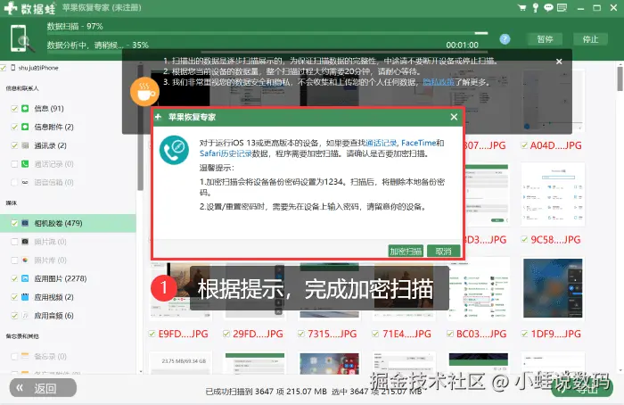Select file name 7315....JPG
This screenshot has width=624, height=405.
tap(333, 334)
